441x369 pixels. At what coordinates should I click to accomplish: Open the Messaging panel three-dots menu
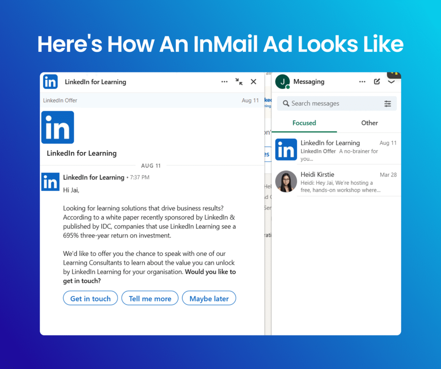coord(362,82)
